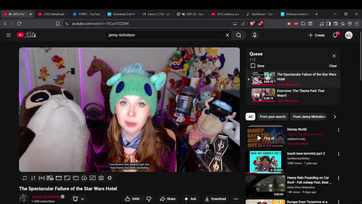
Task: Open Jenny Nicholson channel name link
Action: coord(45,197)
